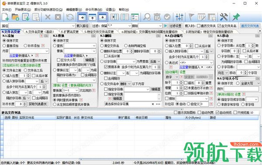Image resolution: width=262 pixels, height=165 pixels.
Task: Click the boxed X clear-all toolbar icon
Action: [x=58, y=17]
